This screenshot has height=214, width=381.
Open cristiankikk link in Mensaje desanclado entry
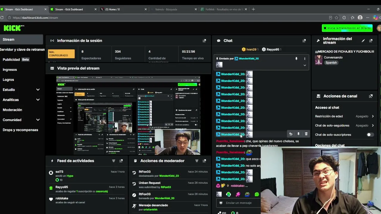pyautogui.click(x=150, y=210)
